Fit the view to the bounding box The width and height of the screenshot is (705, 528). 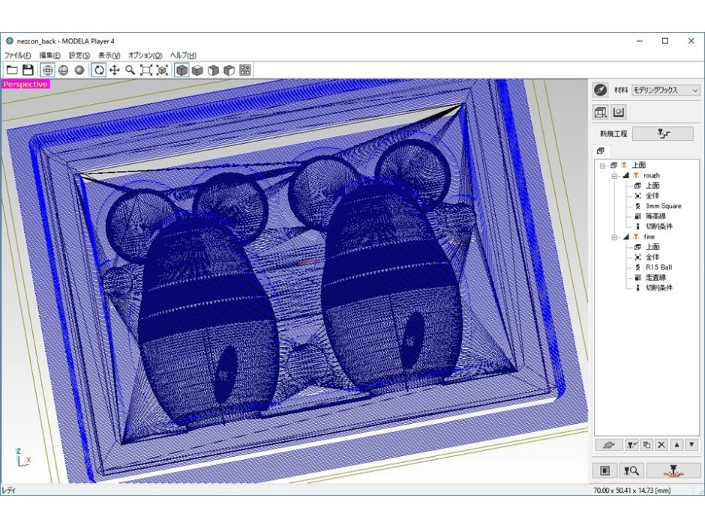146,70
